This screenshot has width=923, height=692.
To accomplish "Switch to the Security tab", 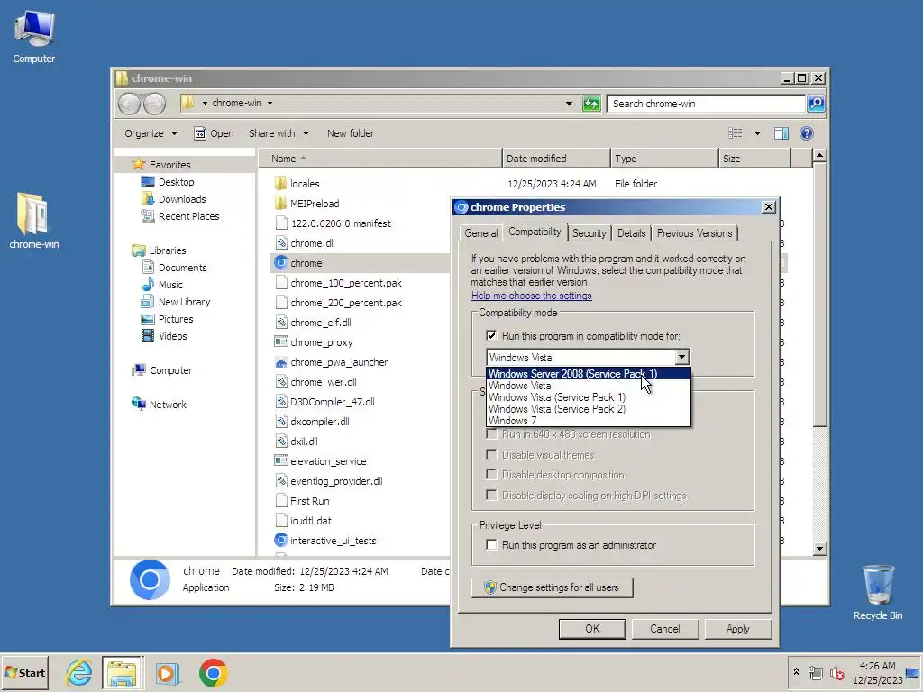I will point(589,233).
